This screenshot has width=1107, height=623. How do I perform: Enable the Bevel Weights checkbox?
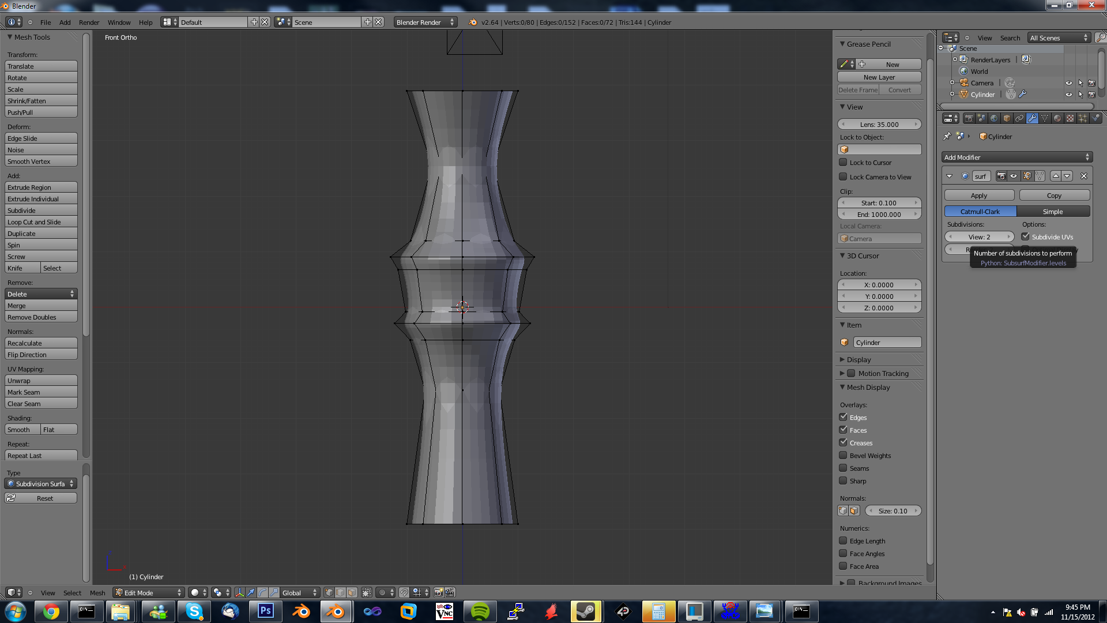click(x=843, y=455)
